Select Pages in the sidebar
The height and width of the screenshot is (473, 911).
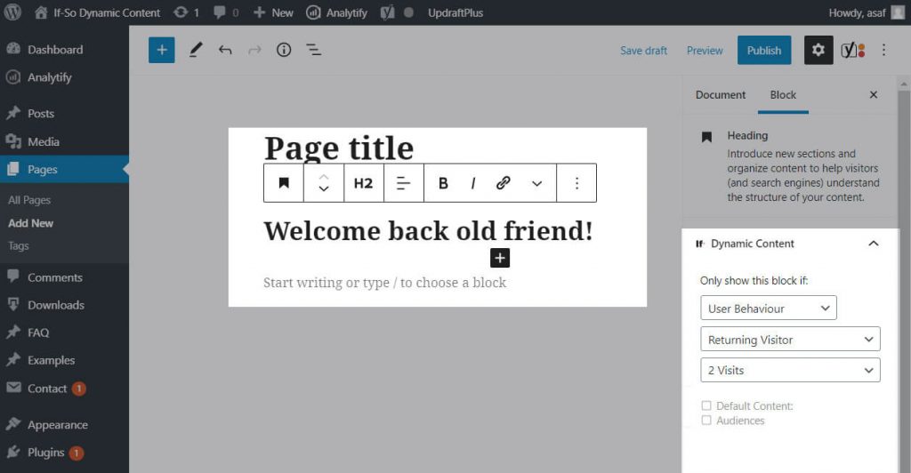[x=64, y=170]
